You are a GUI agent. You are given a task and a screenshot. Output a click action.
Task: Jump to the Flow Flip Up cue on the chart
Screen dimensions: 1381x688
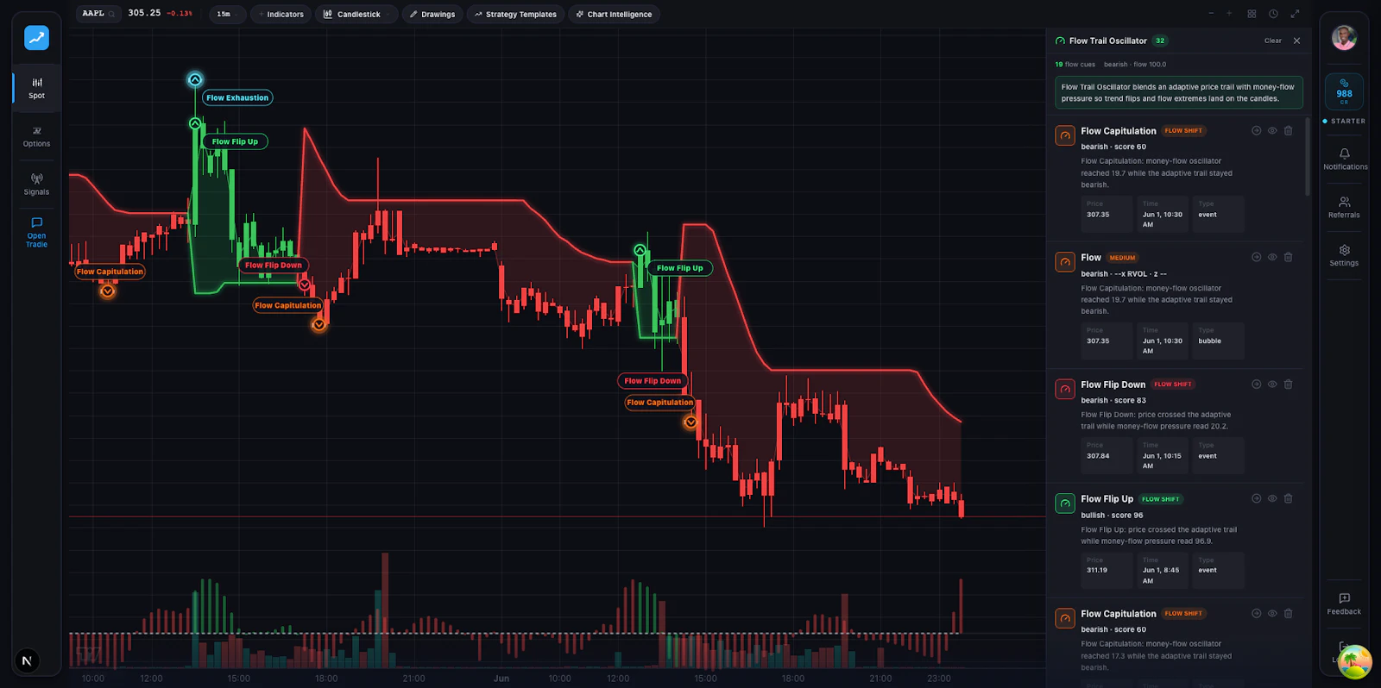(1257, 498)
